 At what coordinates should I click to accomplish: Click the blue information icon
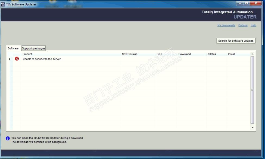[8, 138]
